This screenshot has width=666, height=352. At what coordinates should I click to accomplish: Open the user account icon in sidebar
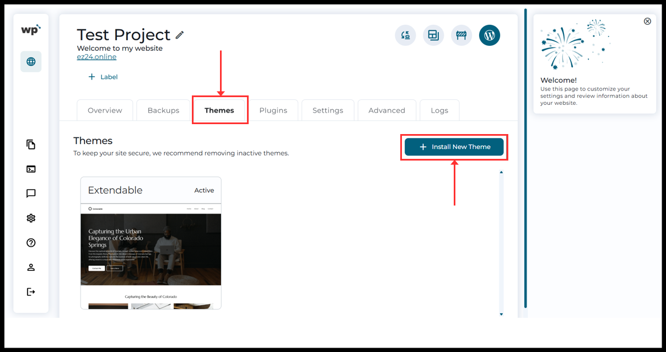[31, 267]
